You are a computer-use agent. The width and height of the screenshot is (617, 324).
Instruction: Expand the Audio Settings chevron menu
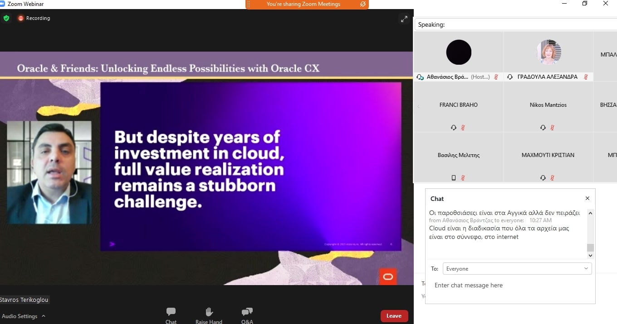pyautogui.click(x=44, y=316)
